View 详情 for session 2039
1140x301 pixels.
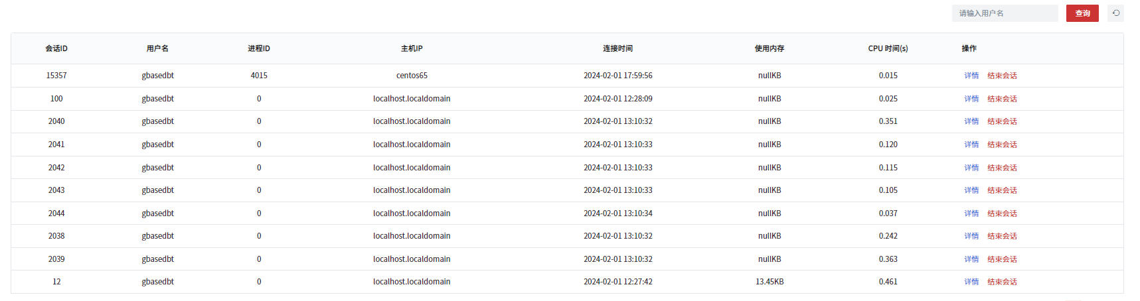(971, 259)
